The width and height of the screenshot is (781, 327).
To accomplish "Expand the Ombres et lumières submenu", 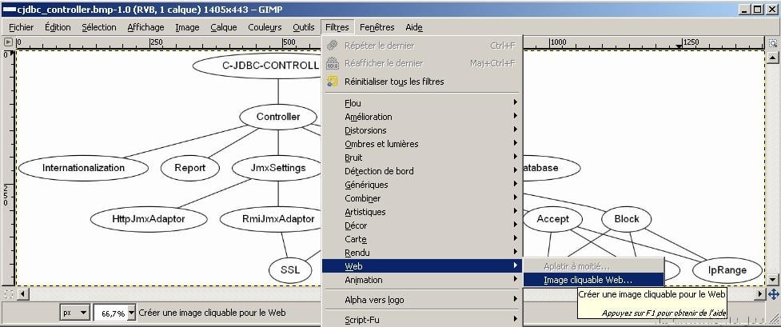I will 422,144.
